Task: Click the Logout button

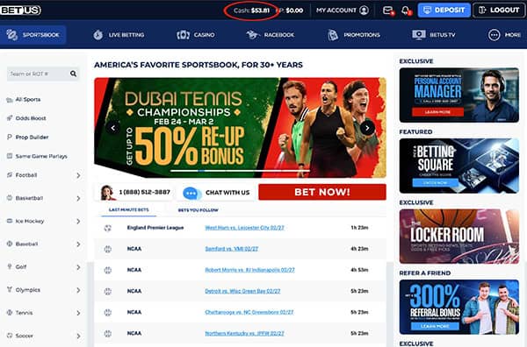Action: 499,10
